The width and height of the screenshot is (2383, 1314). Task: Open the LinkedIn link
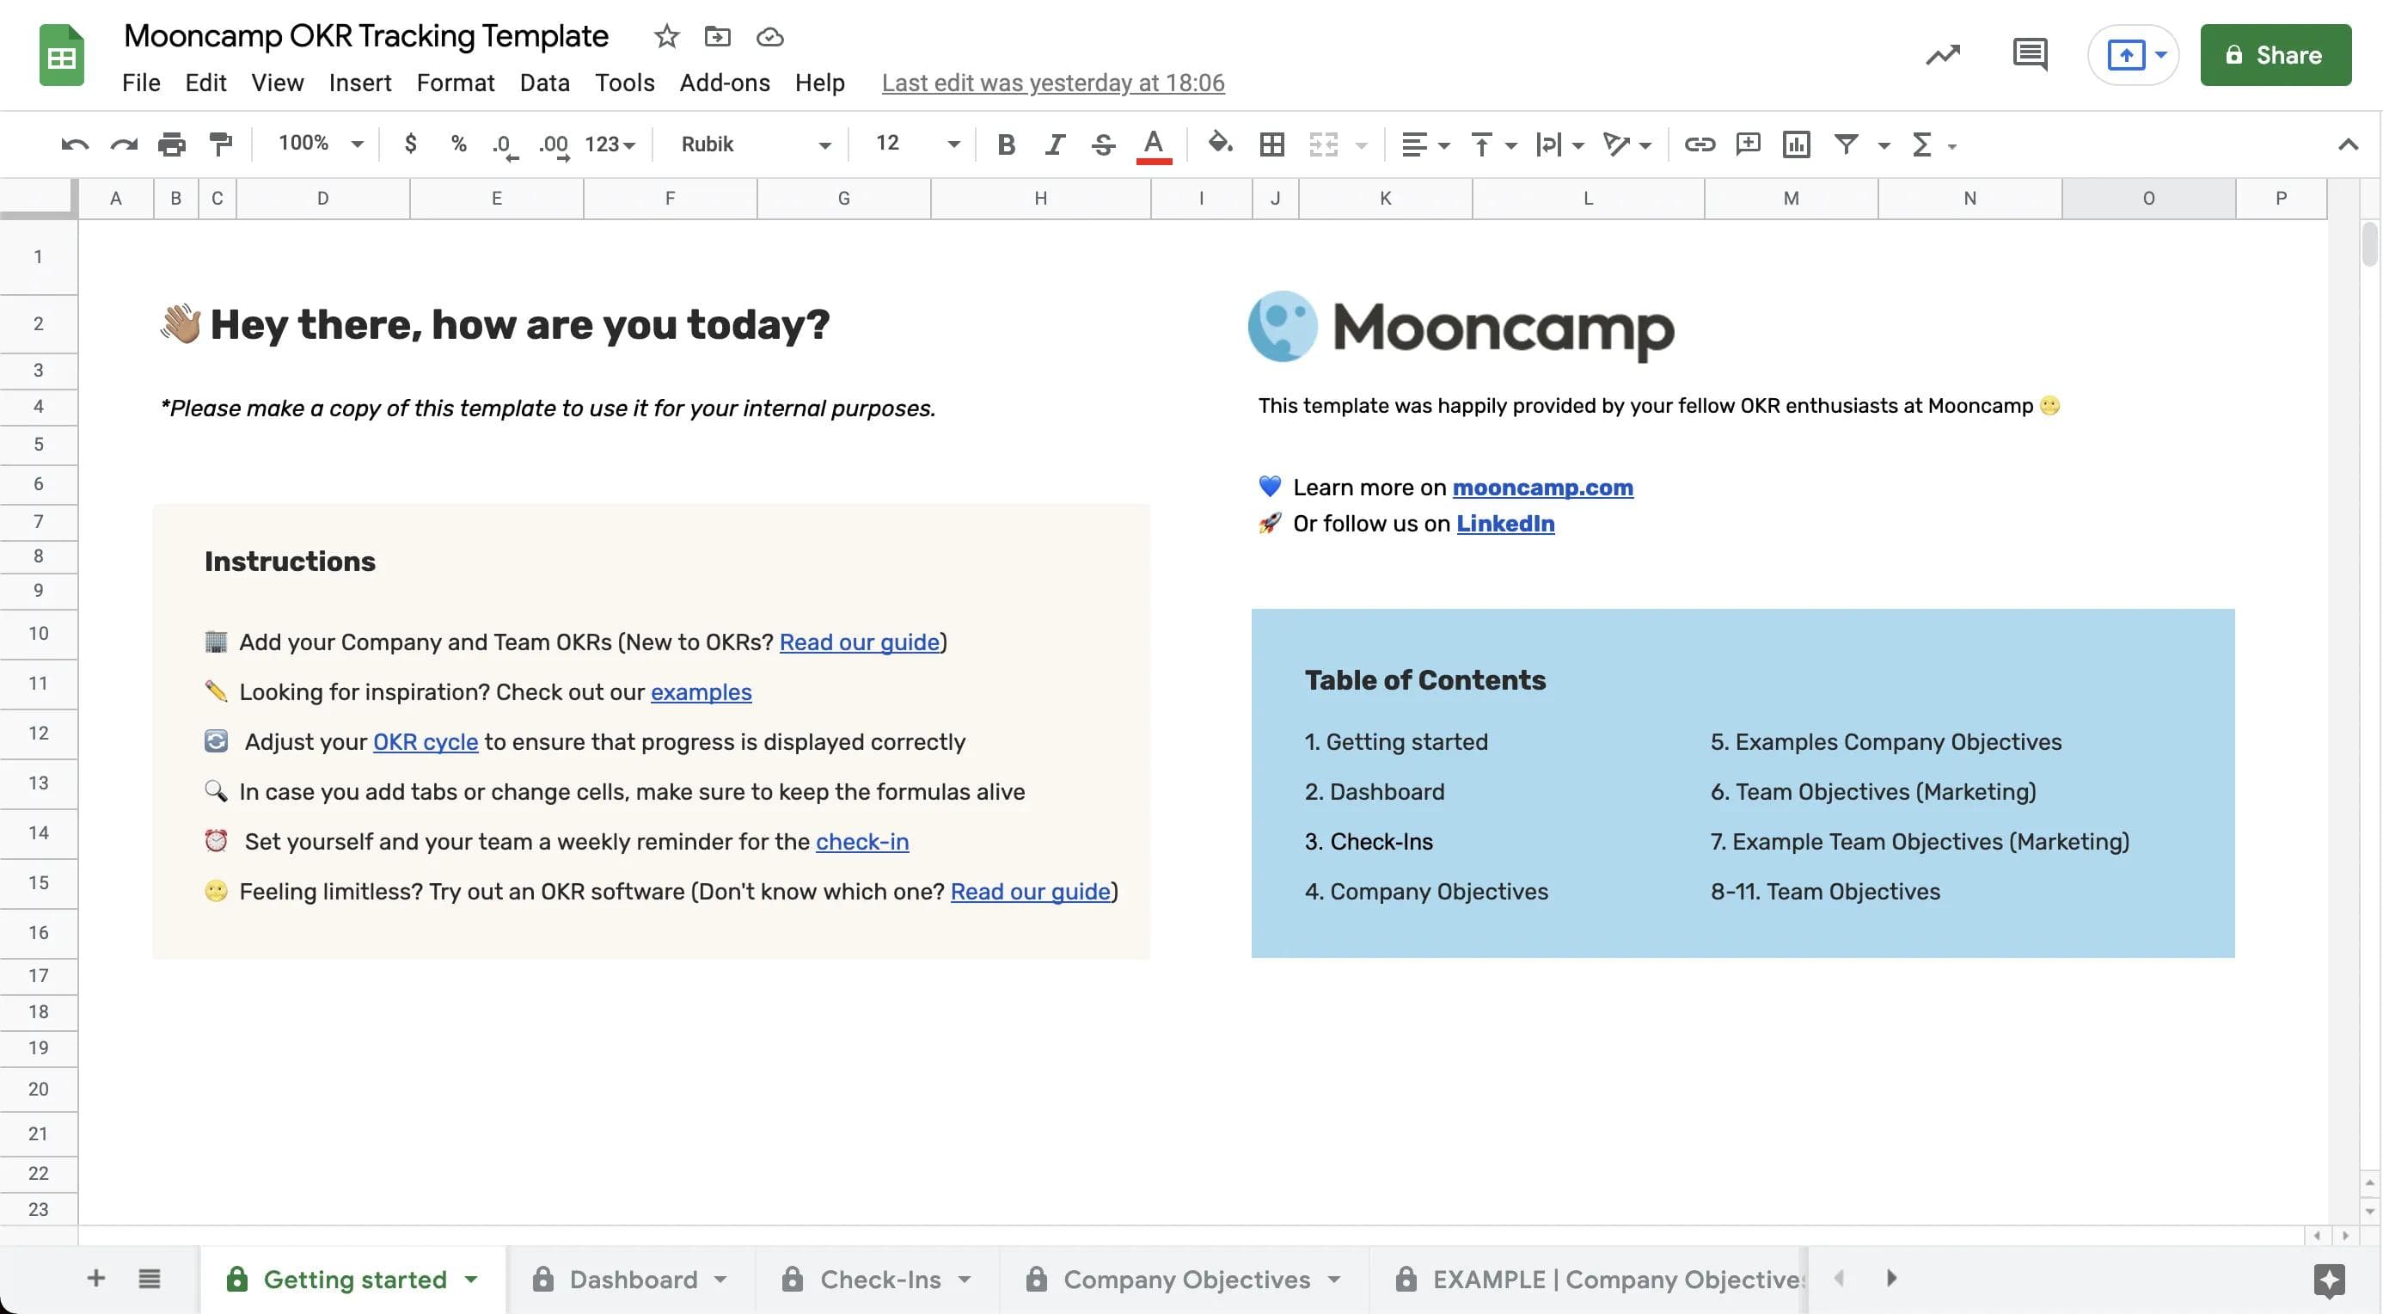1505,523
